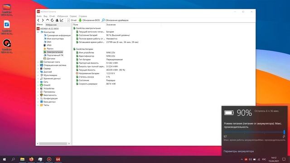Expand the Сервер node
This screenshot has height=163, width=290.
tap(38, 68)
